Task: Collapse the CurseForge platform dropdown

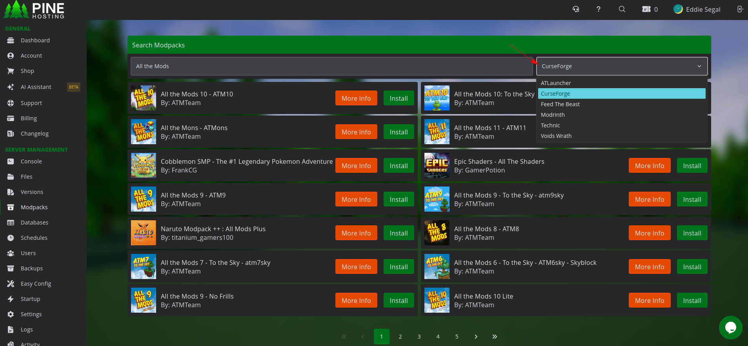Action: (622, 66)
